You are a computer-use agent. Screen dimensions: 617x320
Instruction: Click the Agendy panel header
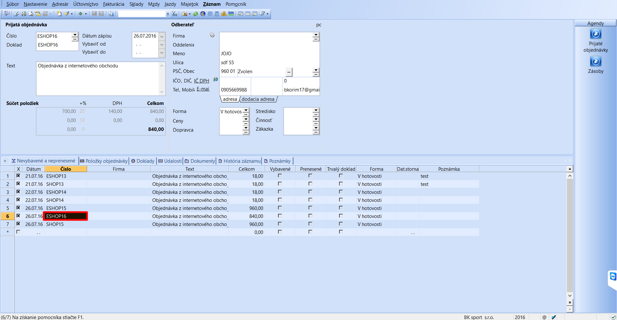[x=595, y=23]
